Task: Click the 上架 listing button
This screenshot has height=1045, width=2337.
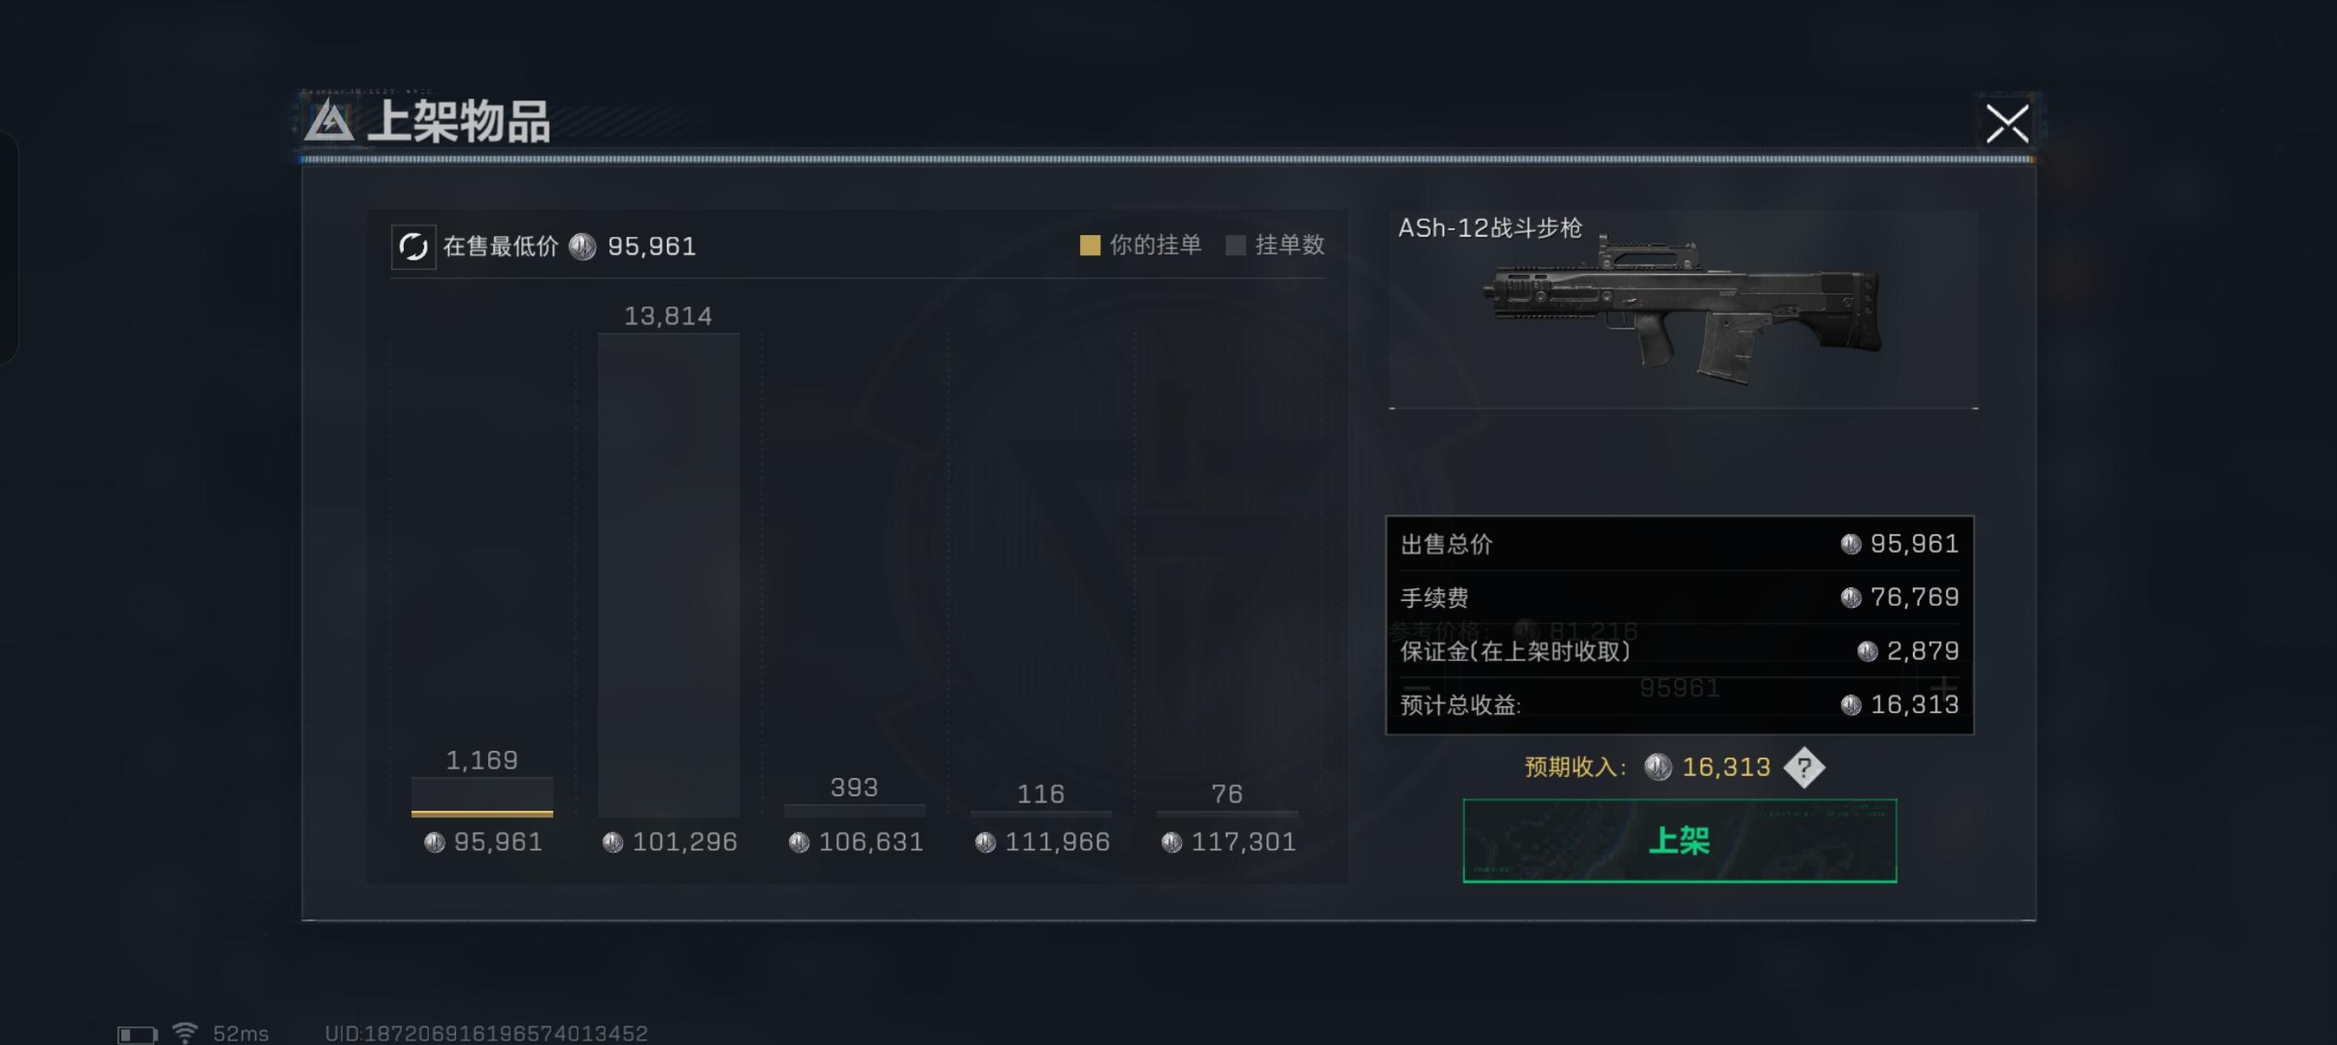Action: [x=1679, y=840]
